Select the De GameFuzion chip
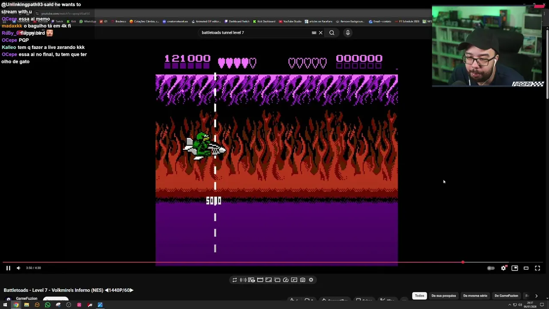 (506, 296)
